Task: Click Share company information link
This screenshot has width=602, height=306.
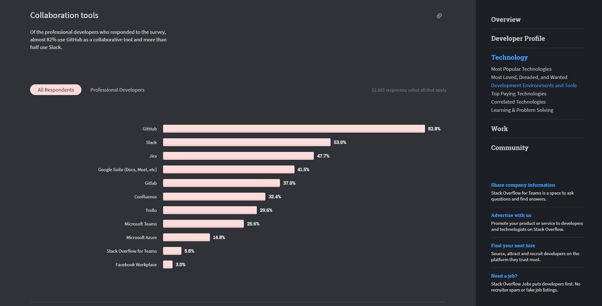Action: click(x=523, y=185)
